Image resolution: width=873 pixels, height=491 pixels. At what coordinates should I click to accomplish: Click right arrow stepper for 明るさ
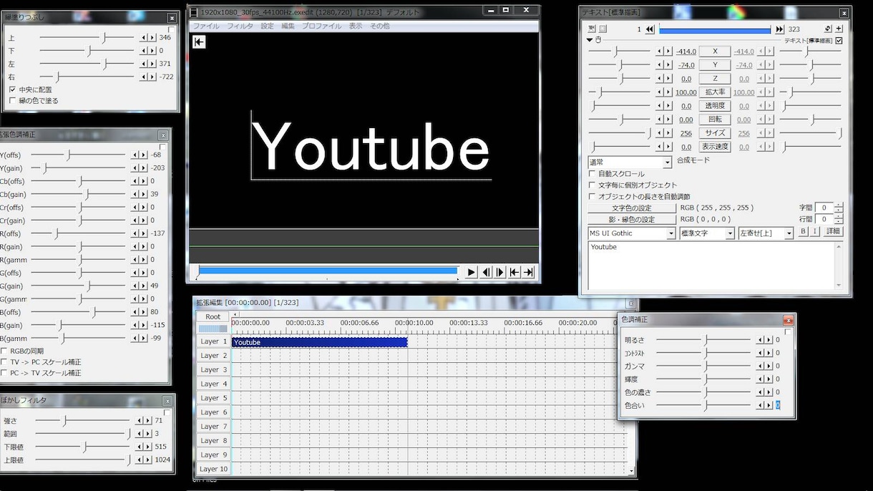click(769, 340)
